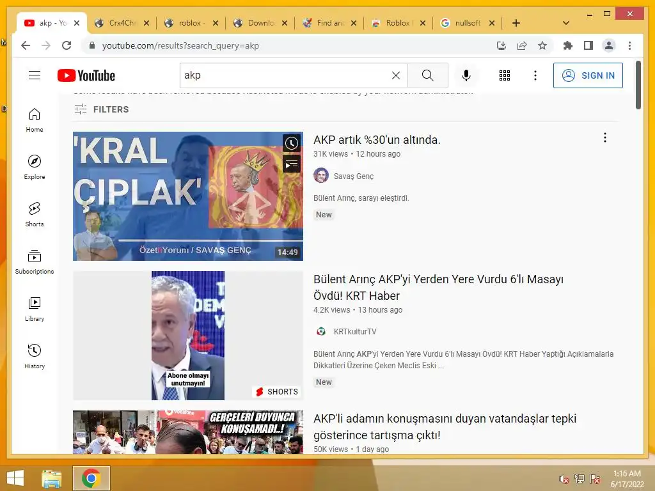Open the title 'AKP artık %30'un altında.'

click(x=377, y=140)
